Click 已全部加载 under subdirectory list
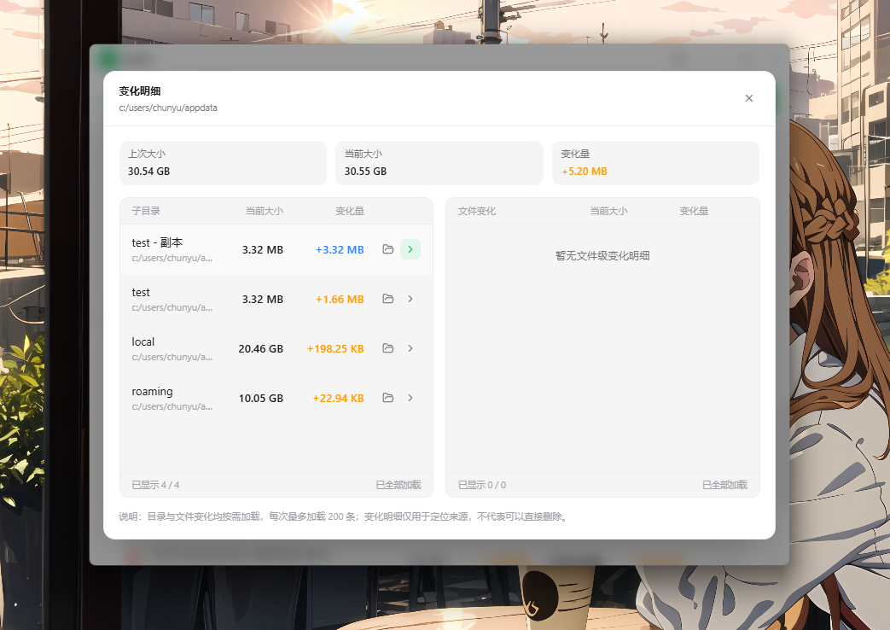 coord(398,485)
